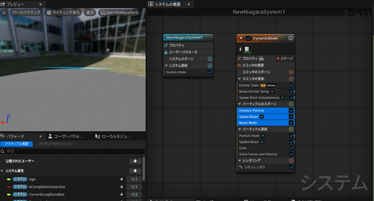Toggle the Color module checkbox
This screenshot has width=374, height=201.
(291, 148)
